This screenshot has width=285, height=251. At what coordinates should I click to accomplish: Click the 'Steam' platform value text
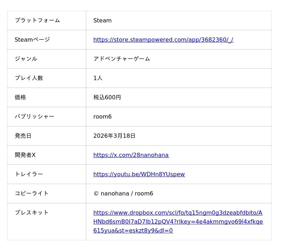click(x=102, y=21)
